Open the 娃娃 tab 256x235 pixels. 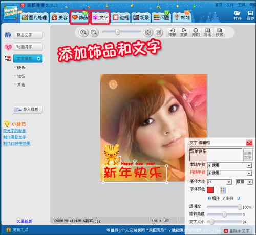182,17
